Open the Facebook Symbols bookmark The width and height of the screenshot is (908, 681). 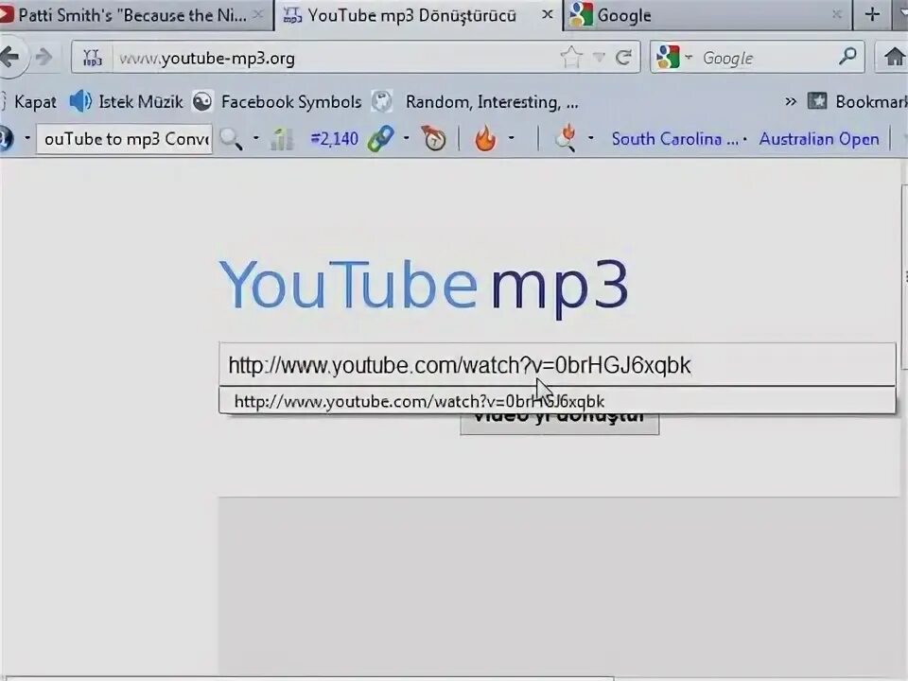coord(290,102)
